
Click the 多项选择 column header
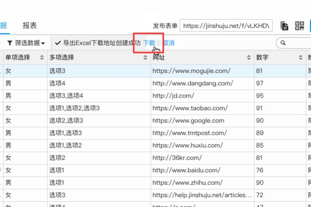tap(99, 58)
